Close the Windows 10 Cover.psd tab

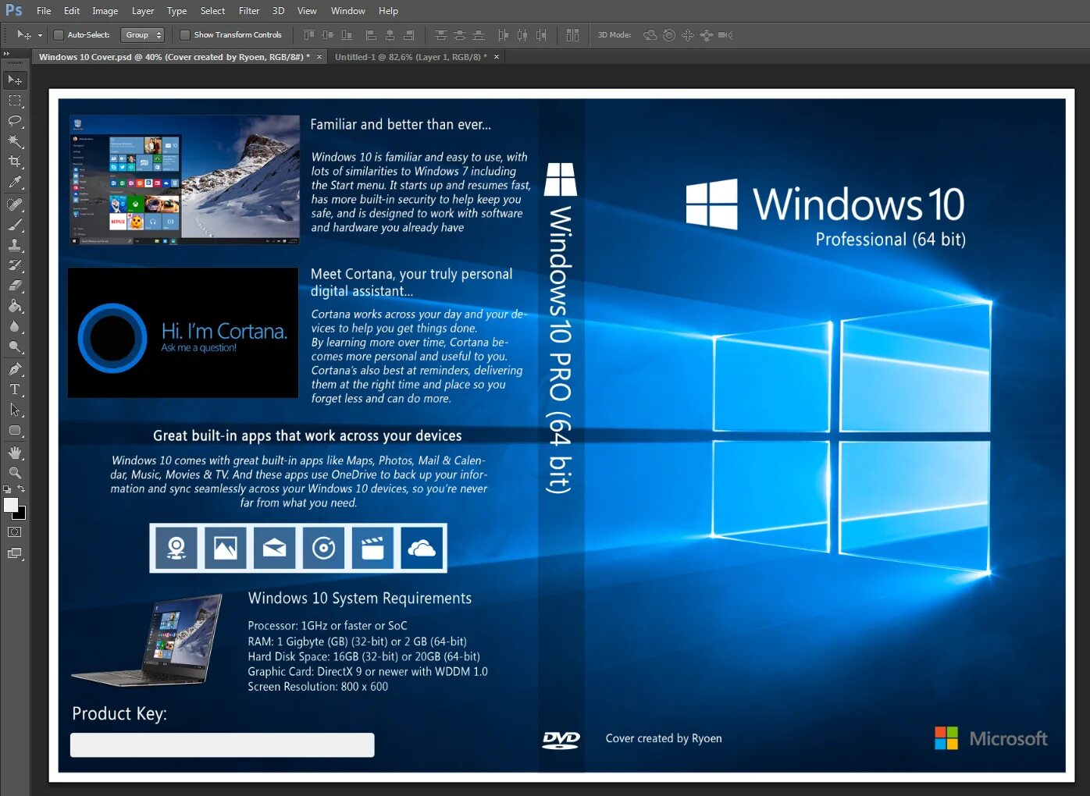[x=319, y=57]
